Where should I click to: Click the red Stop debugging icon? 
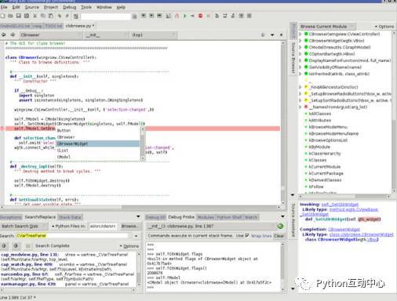click(200, 16)
